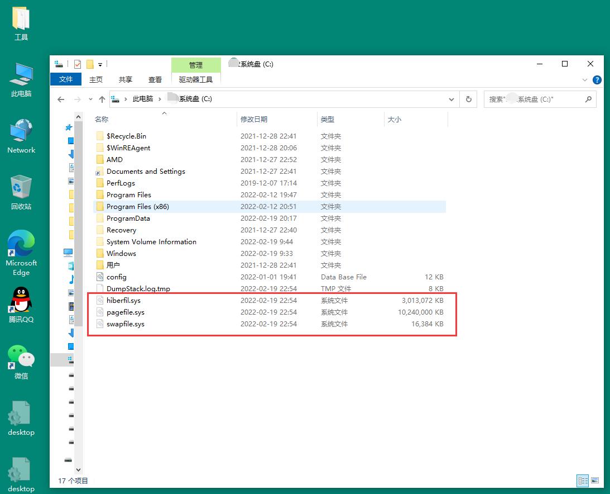Select the WeChat desktop icon
Viewport: 610px width, 494px height.
click(21, 361)
